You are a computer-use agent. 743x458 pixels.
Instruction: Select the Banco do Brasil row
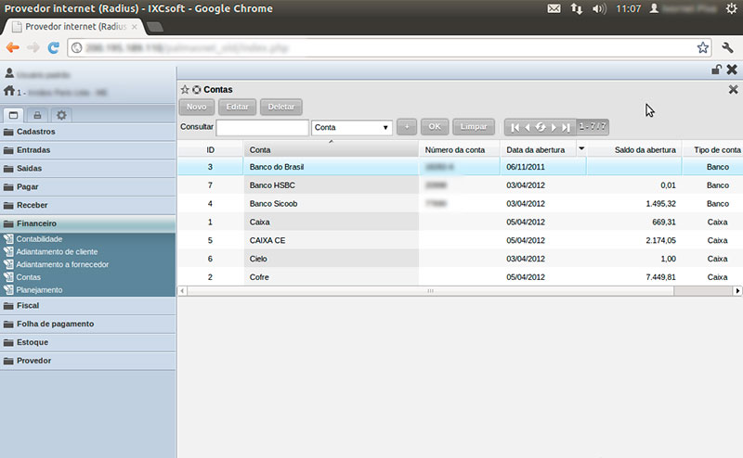[460, 167]
